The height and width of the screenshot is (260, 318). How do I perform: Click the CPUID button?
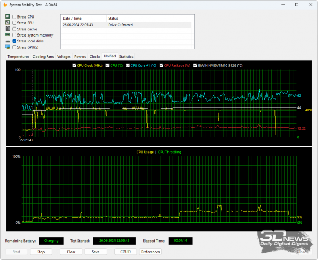pos(125,252)
